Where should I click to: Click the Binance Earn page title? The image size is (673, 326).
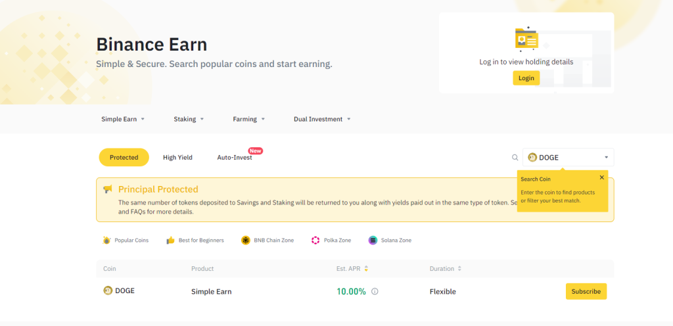(152, 45)
